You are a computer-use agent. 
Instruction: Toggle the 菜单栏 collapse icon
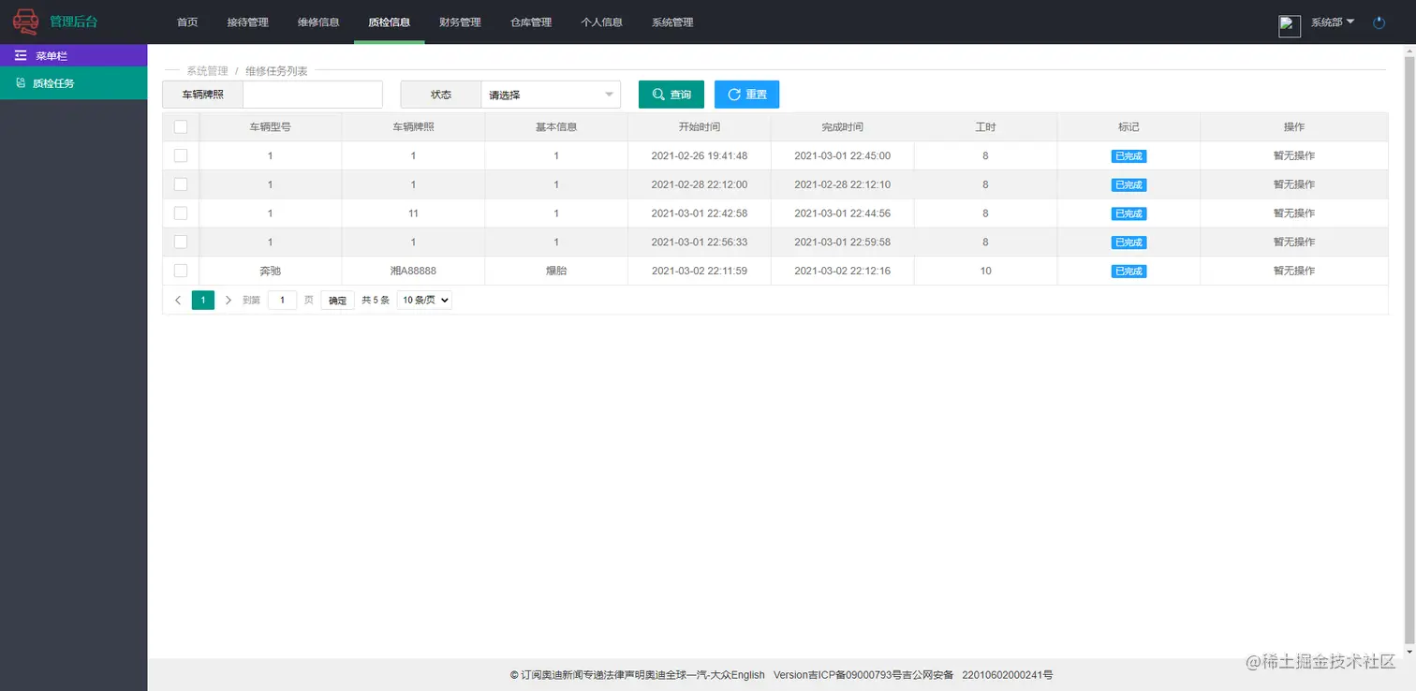21,56
